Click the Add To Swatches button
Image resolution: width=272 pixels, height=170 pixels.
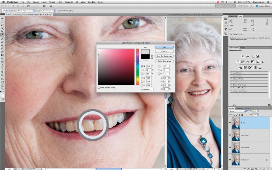(164, 56)
